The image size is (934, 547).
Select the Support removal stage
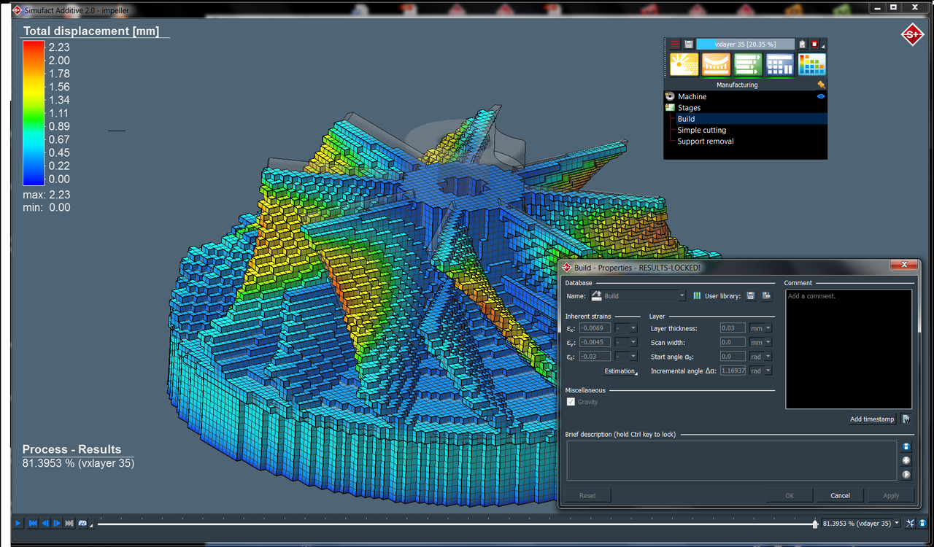(x=705, y=141)
